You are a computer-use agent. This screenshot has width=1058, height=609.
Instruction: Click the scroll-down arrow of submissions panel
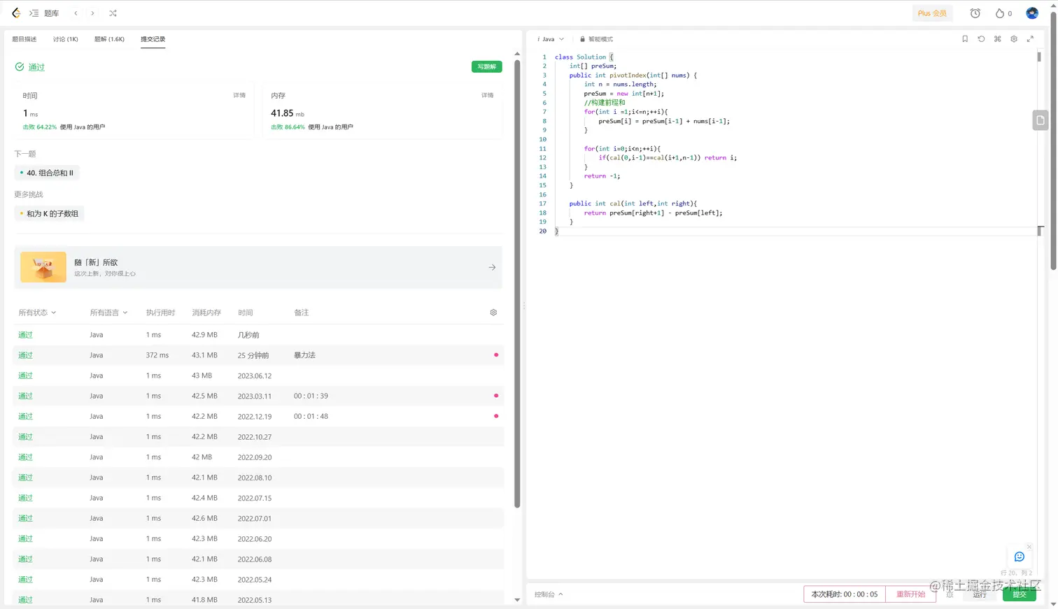pos(517,600)
